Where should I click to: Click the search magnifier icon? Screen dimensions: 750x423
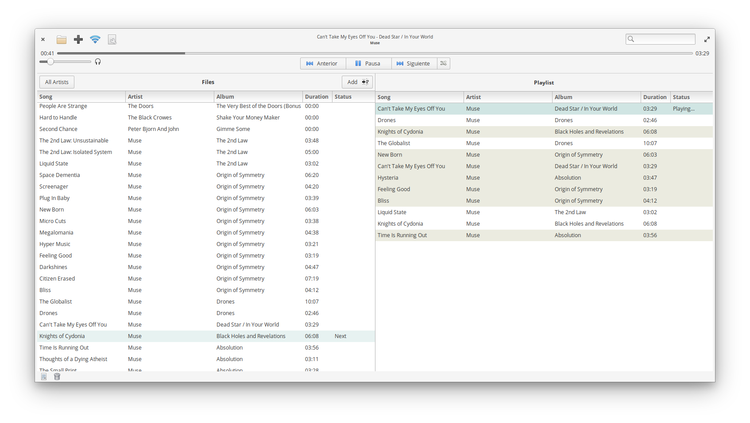point(631,39)
